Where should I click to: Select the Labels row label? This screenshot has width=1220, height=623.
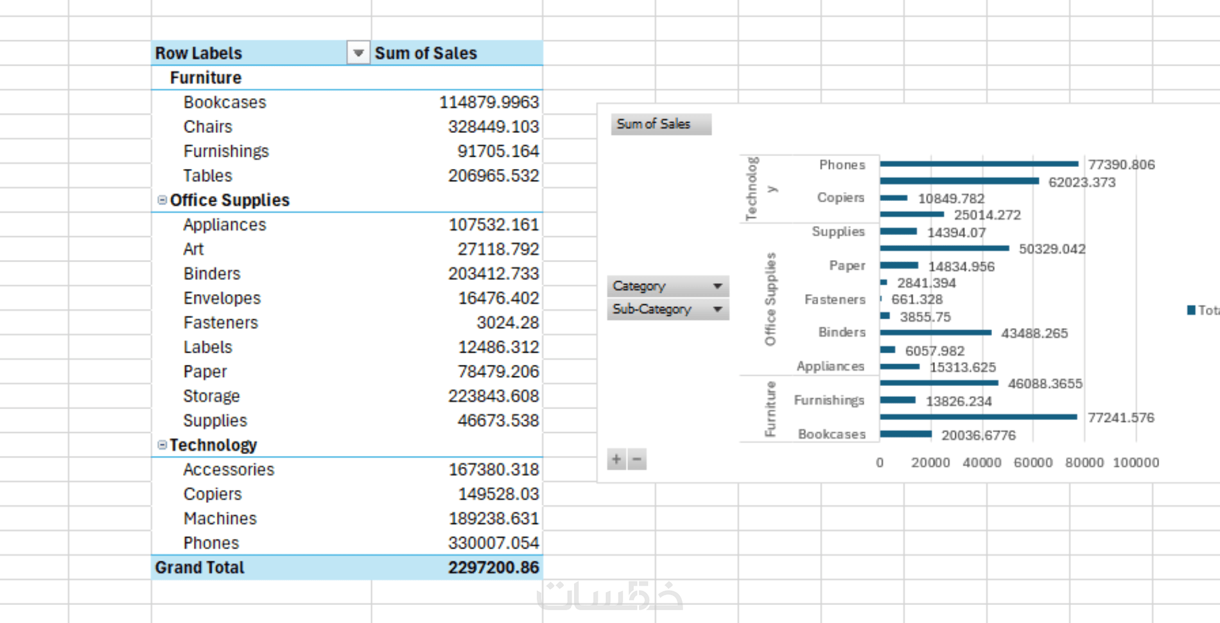click(208, 347)
